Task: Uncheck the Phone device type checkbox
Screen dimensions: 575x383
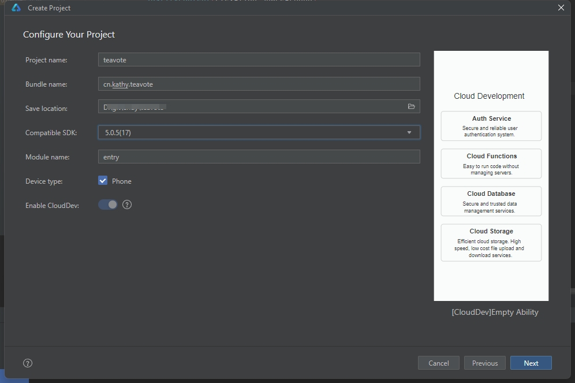Action: [x=103, y=180]
